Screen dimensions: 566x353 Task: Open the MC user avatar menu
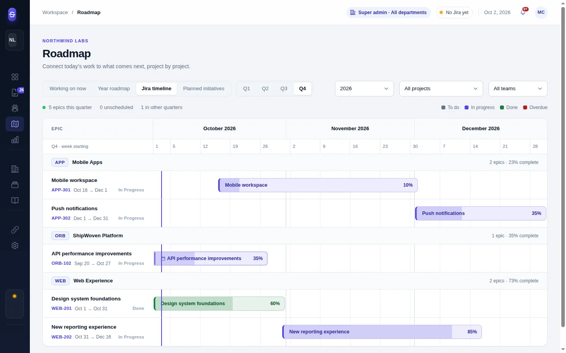coord(541,13)
